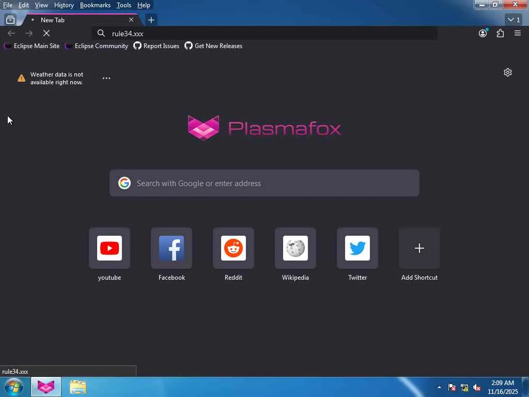The image size is (529, 397).
Task: Open new tab customize gear
Action: point(508,72)
